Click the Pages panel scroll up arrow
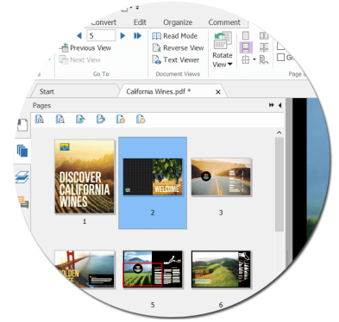 (279, 133)
